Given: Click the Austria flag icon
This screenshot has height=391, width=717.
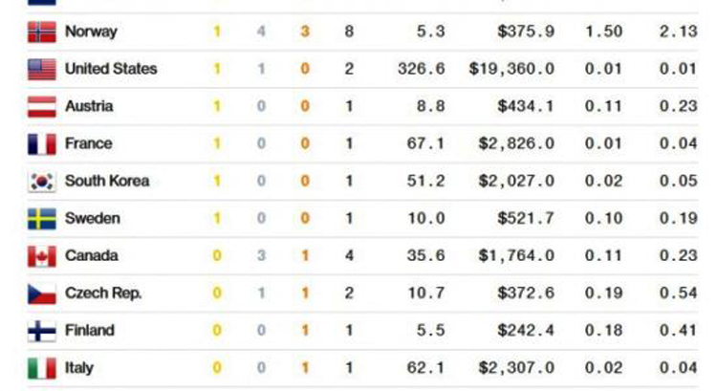Looking at the screenshot, I should [42, 106].
